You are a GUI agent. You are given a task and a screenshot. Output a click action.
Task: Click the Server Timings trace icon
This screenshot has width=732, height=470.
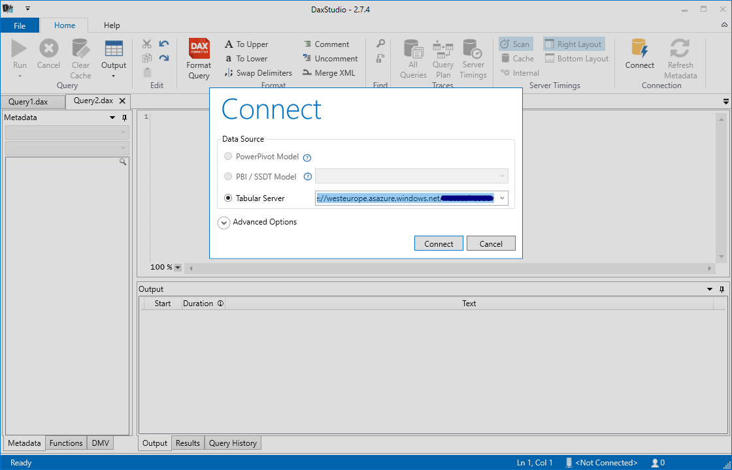pos(473,48)
